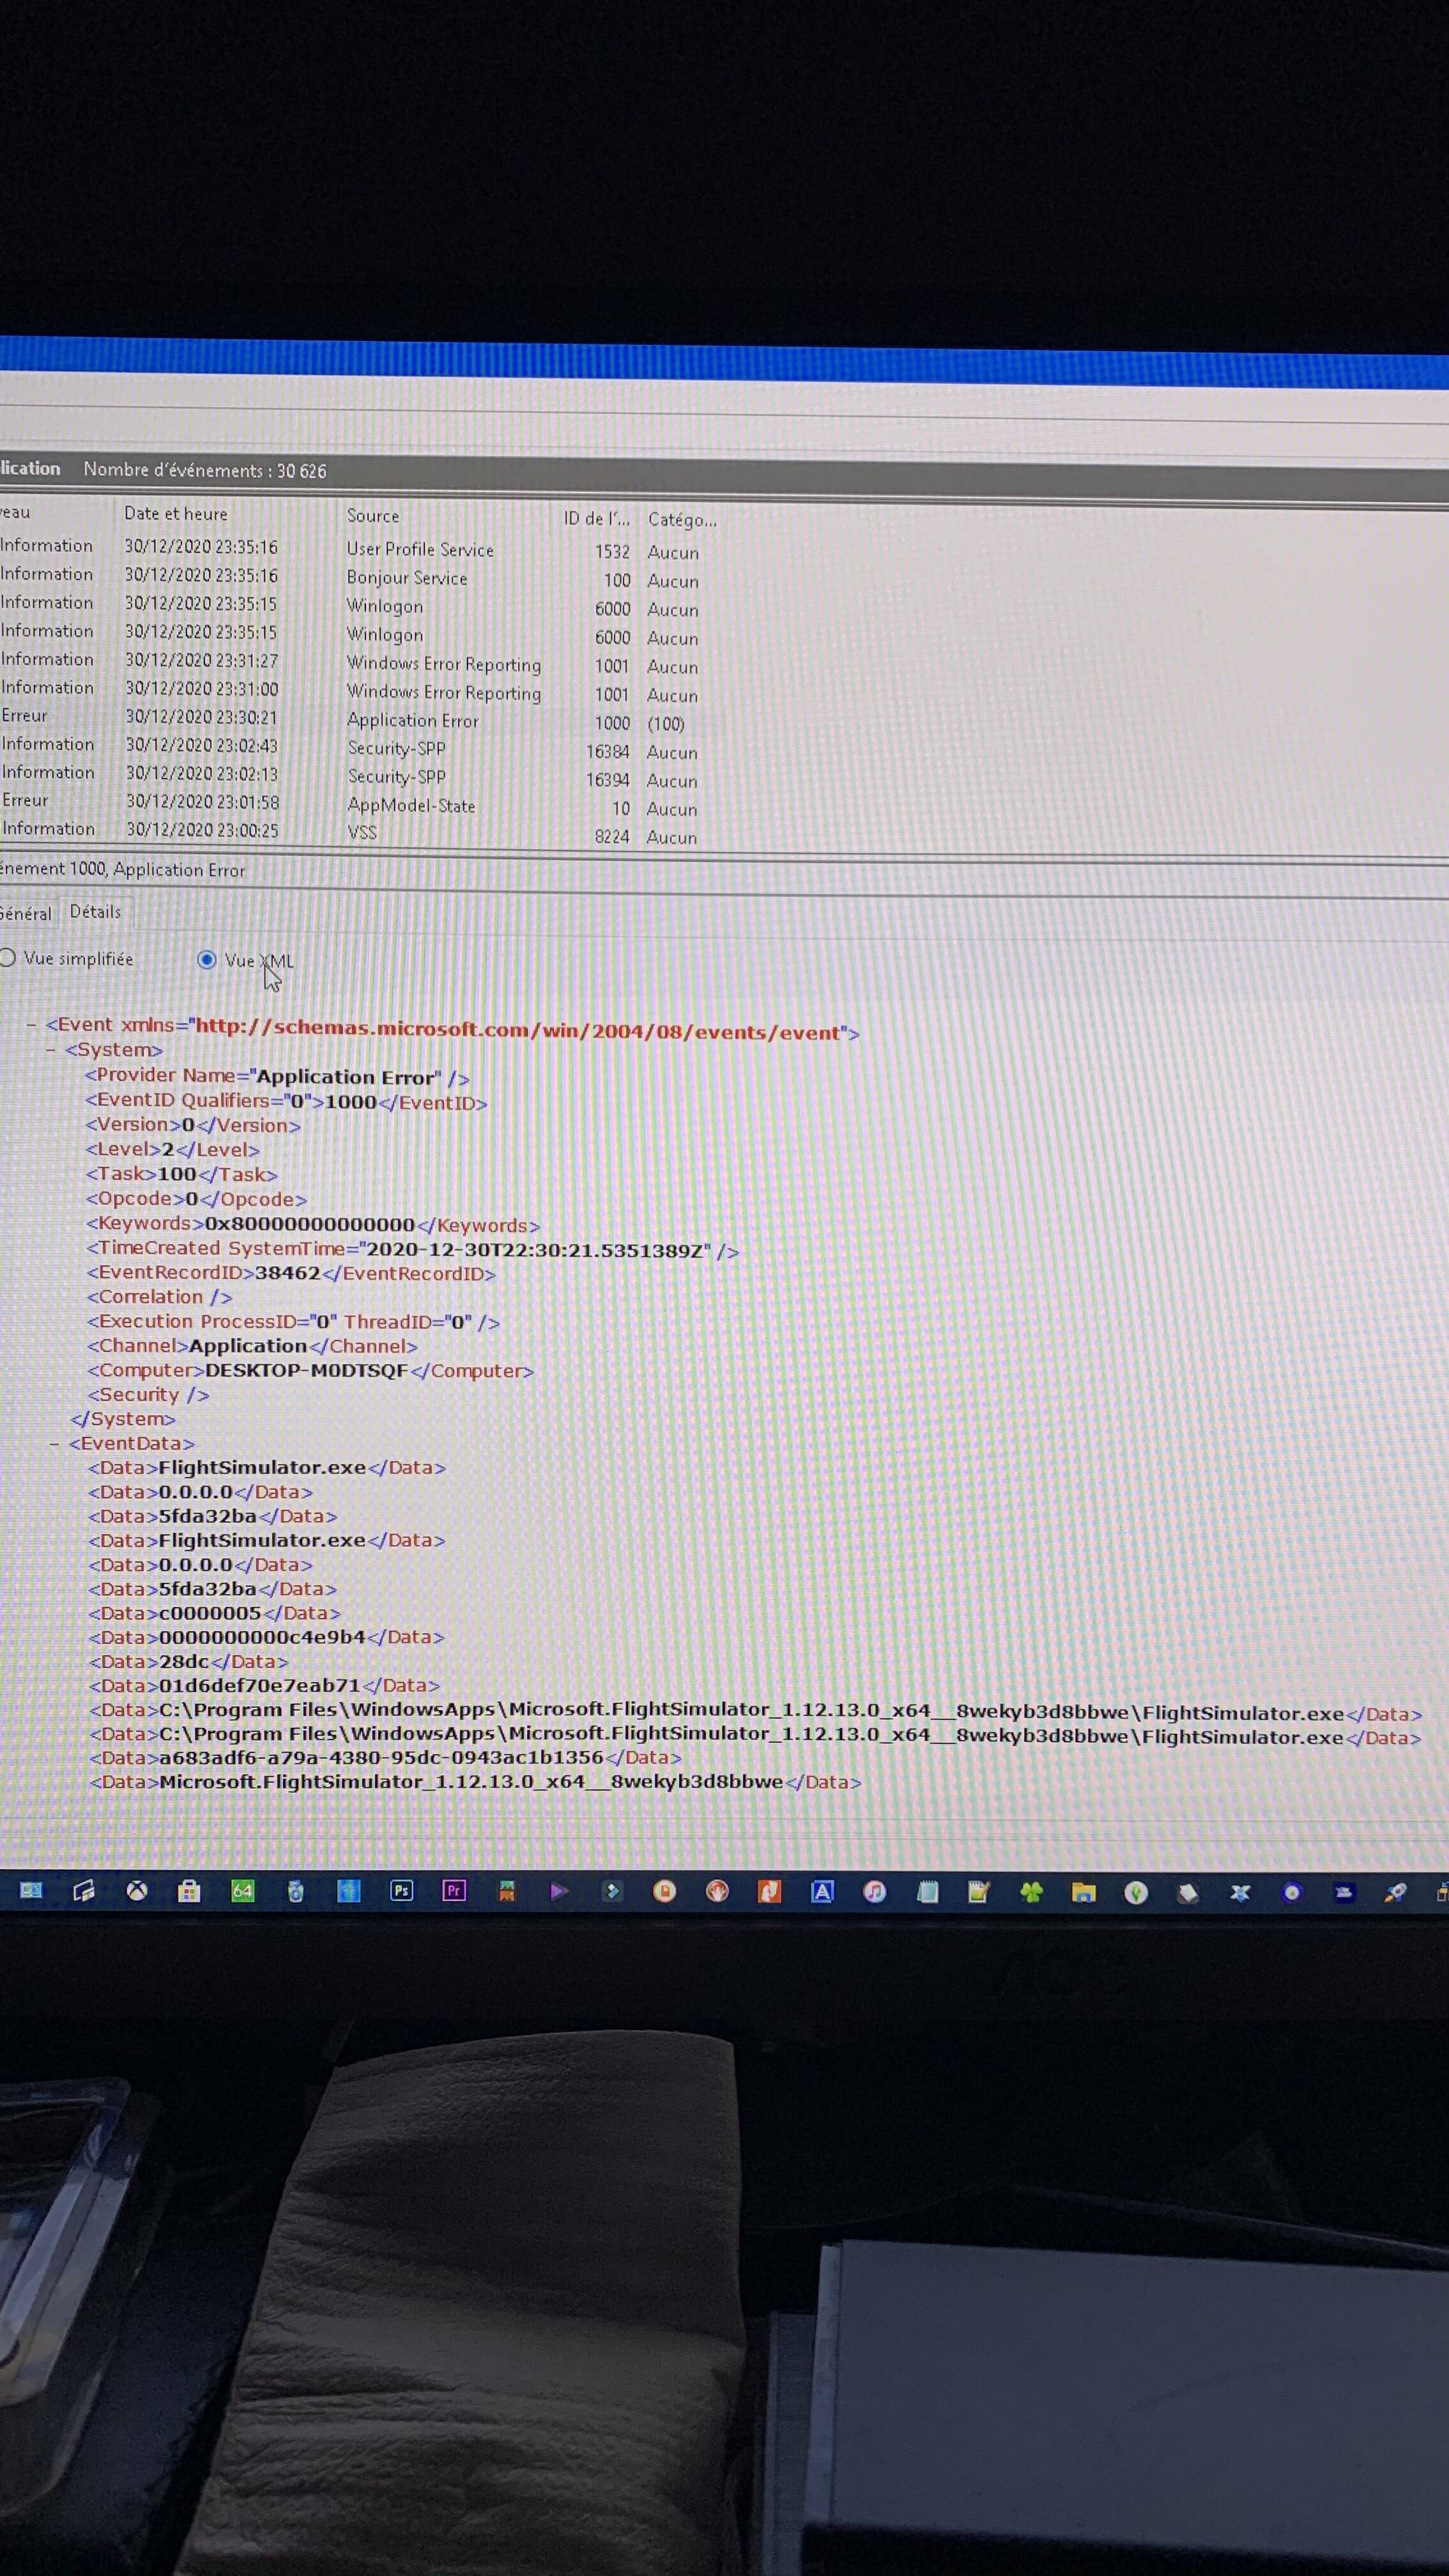Click the blue letter A taskbar icon

[822, 1892]
